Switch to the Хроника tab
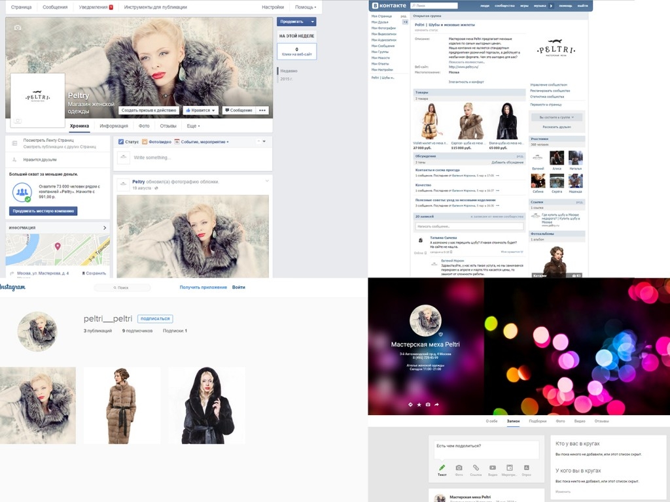The width and height of the screenshot is (670, 502). 79,126
